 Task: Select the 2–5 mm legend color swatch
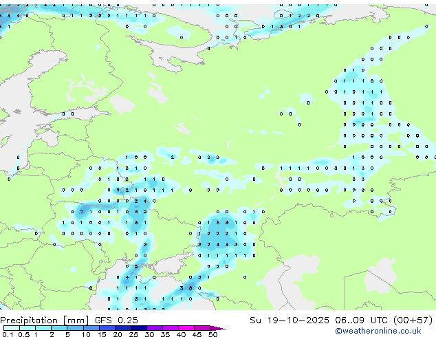[x=59, y=328]
